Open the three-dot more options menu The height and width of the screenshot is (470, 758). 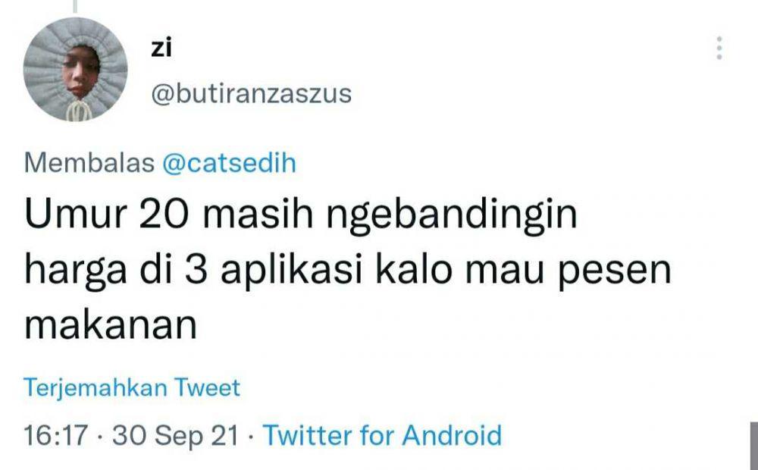[x=719, y=48]
